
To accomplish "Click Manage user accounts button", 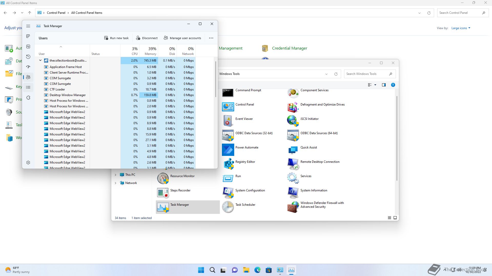I will pyautogui.click(x=182, y=38).
